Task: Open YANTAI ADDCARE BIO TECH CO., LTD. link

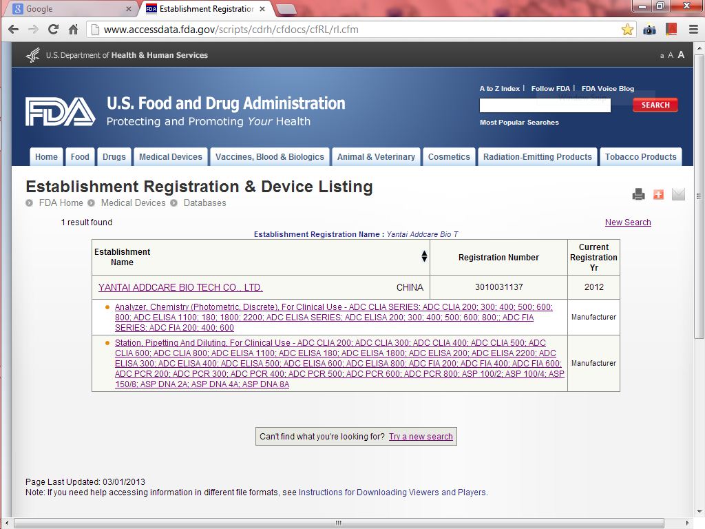Action: pos(180,287)
